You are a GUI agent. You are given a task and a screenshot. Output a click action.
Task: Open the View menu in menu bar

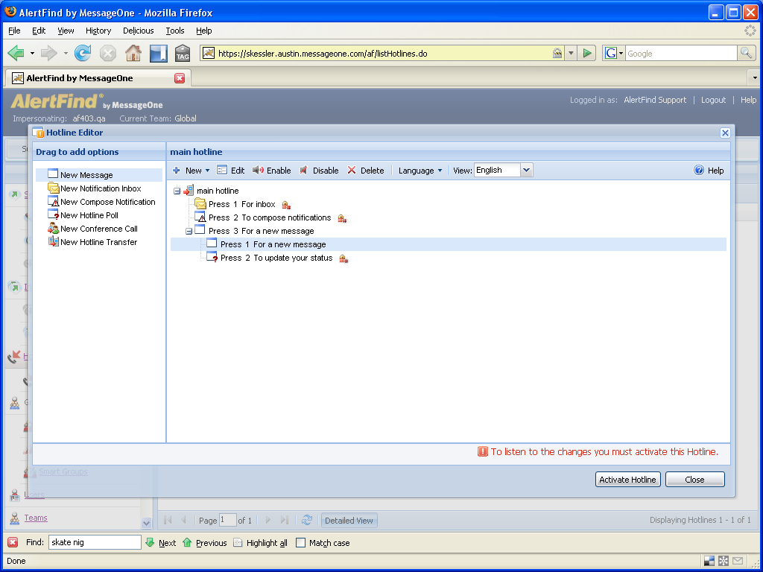coord(66,31)
